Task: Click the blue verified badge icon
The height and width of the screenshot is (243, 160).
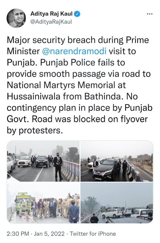Action: click(77, 14)
